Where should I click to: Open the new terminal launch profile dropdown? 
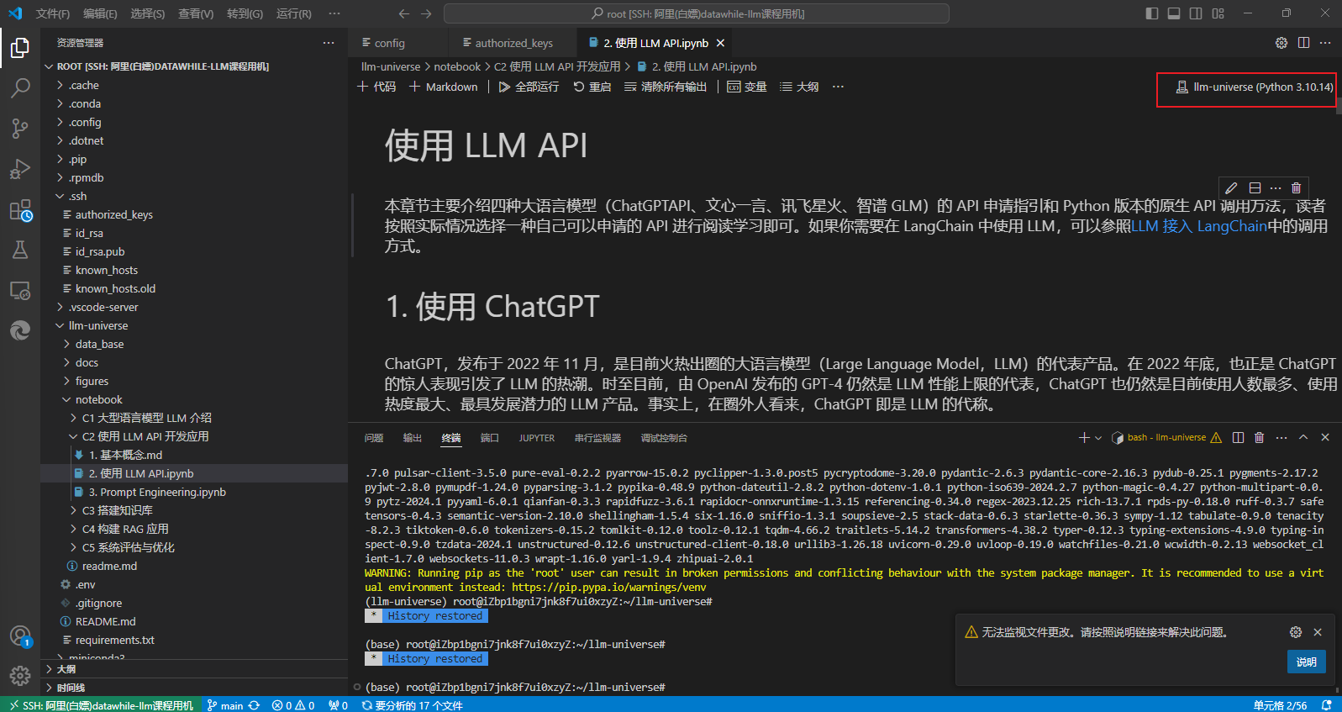[1098, 437]
